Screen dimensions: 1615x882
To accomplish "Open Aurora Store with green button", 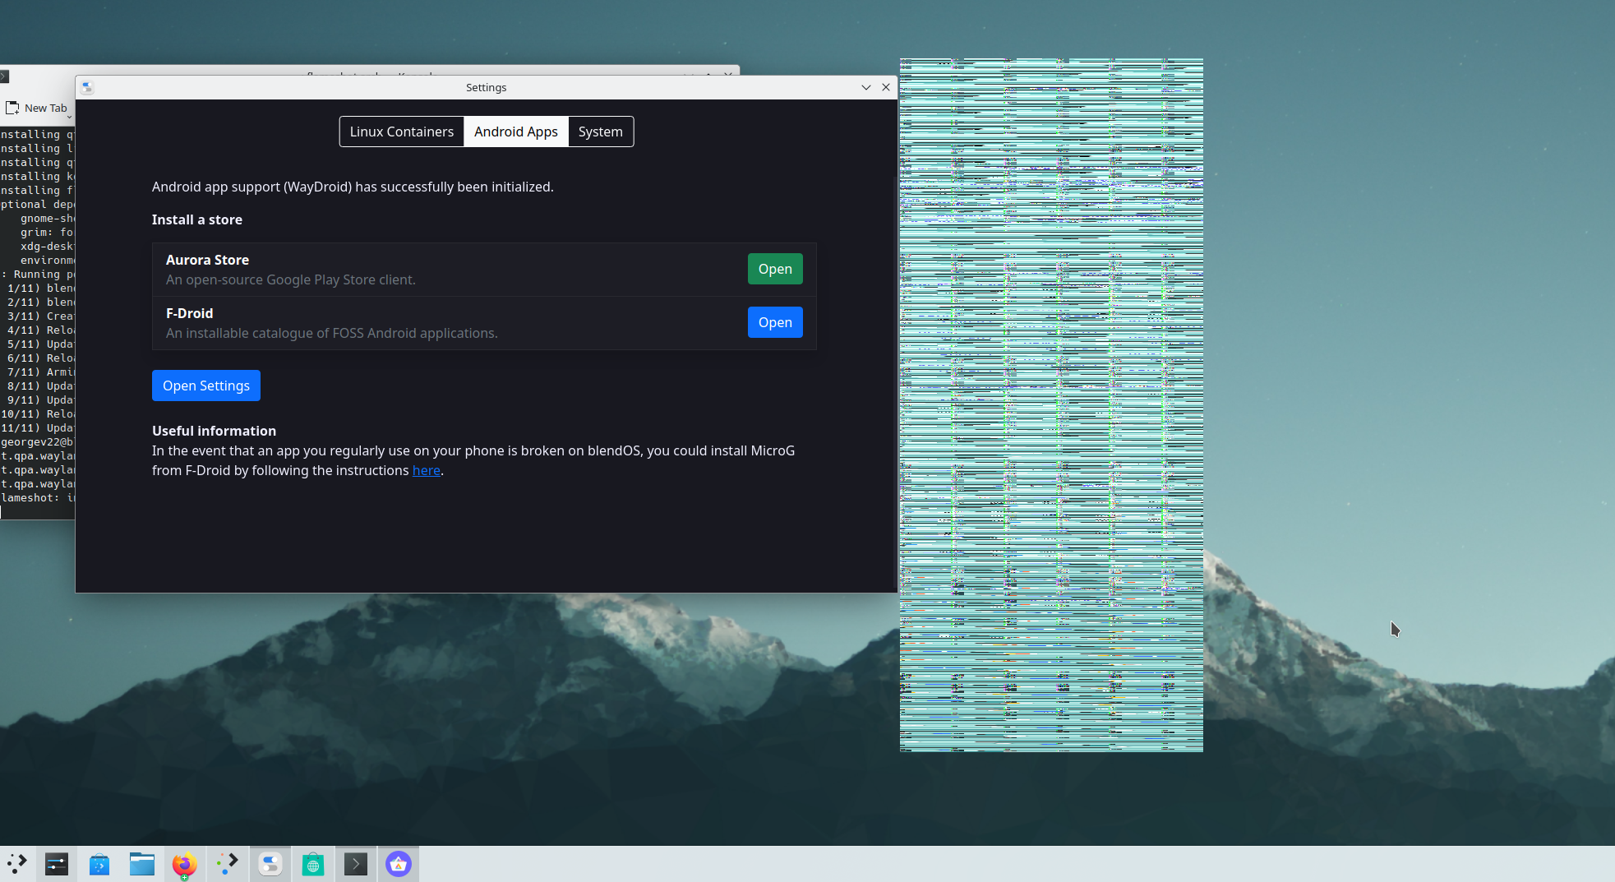I will (x=774, y=269).
